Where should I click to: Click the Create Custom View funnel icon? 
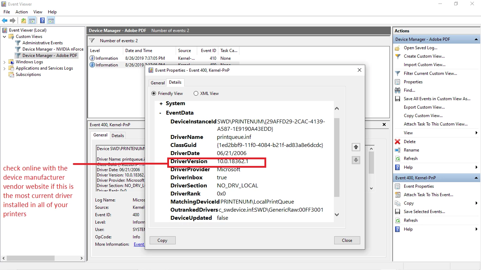click(x=398, y=56)
